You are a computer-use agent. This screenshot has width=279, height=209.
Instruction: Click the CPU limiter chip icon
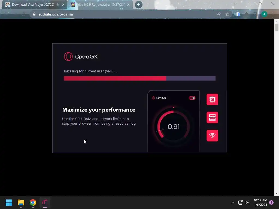click(x=212, y=99)
